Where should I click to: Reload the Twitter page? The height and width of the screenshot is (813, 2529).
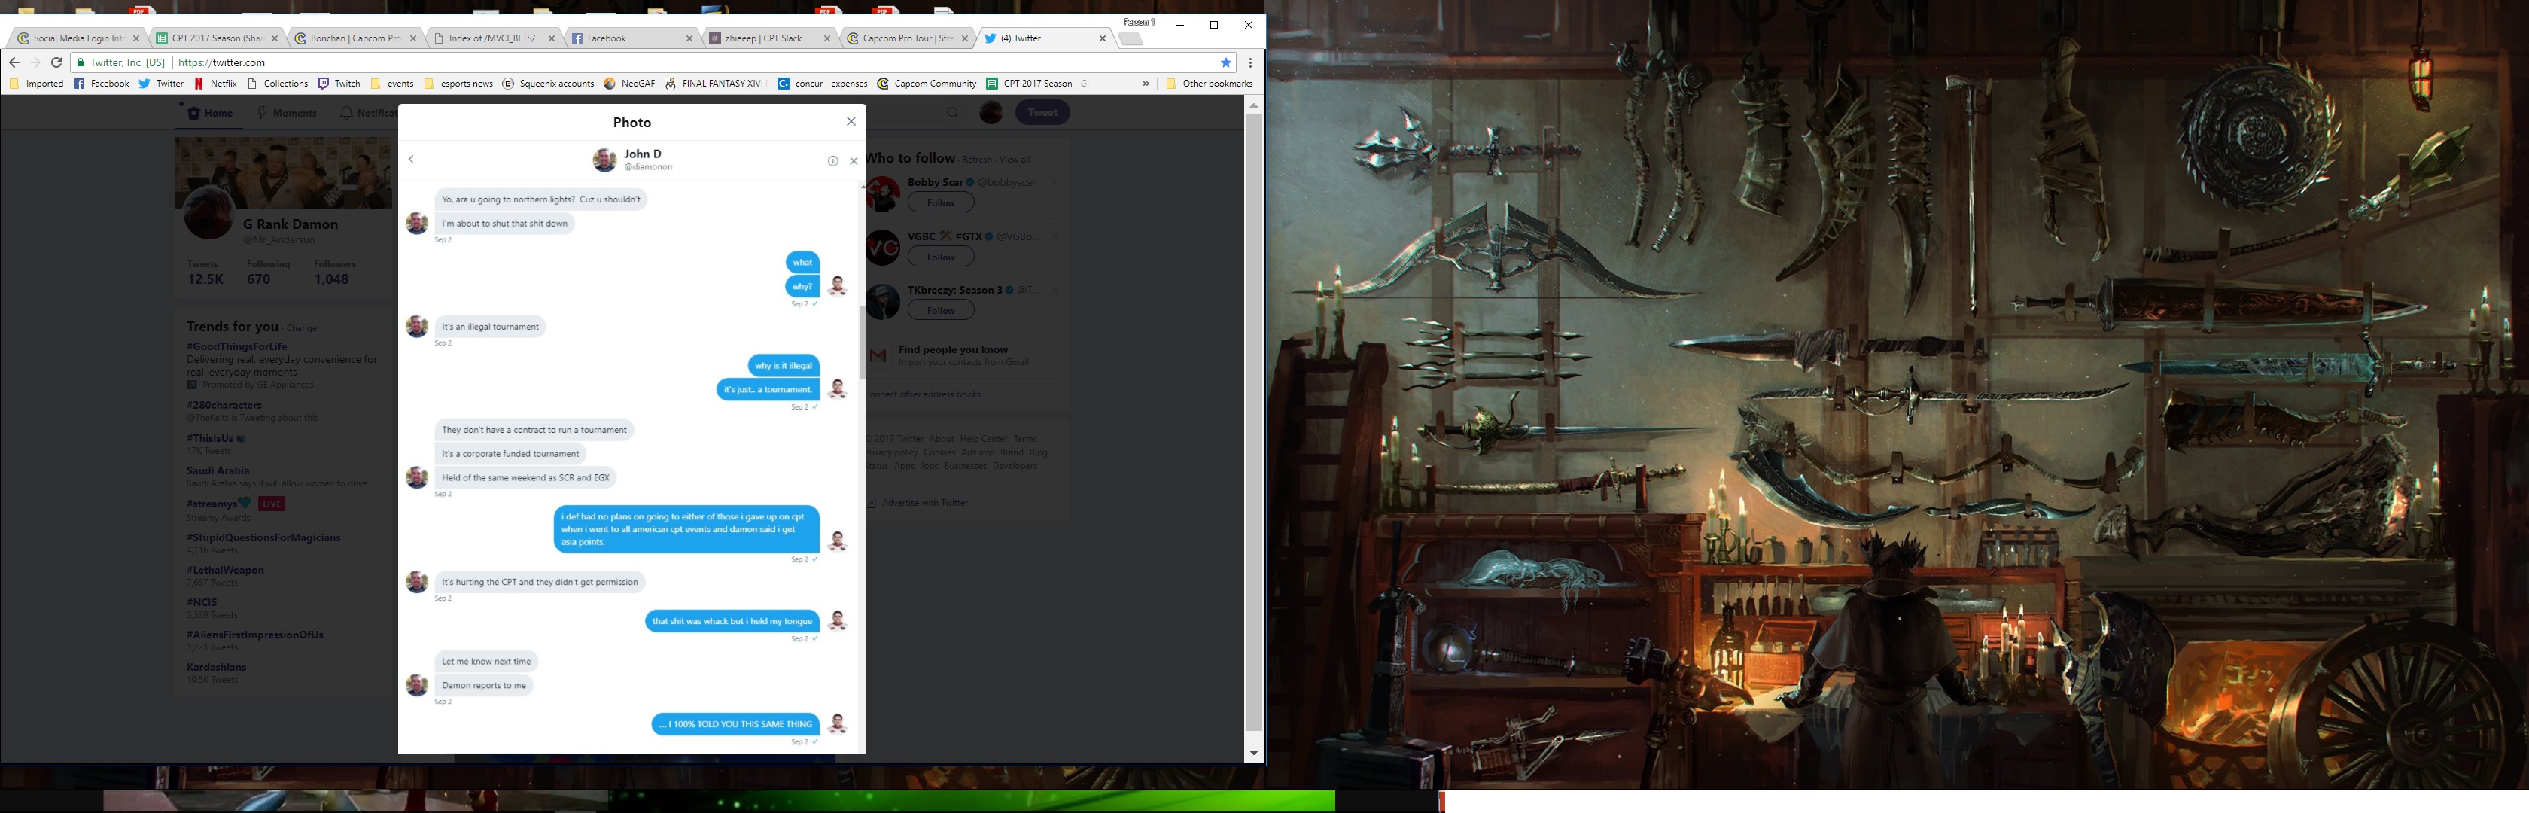57,62
